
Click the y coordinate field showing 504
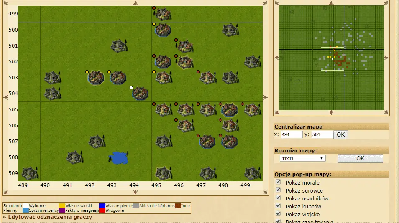coord(322,134)
